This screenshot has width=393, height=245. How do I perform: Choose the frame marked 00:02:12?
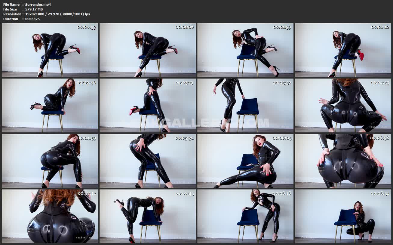pos(343,50)
